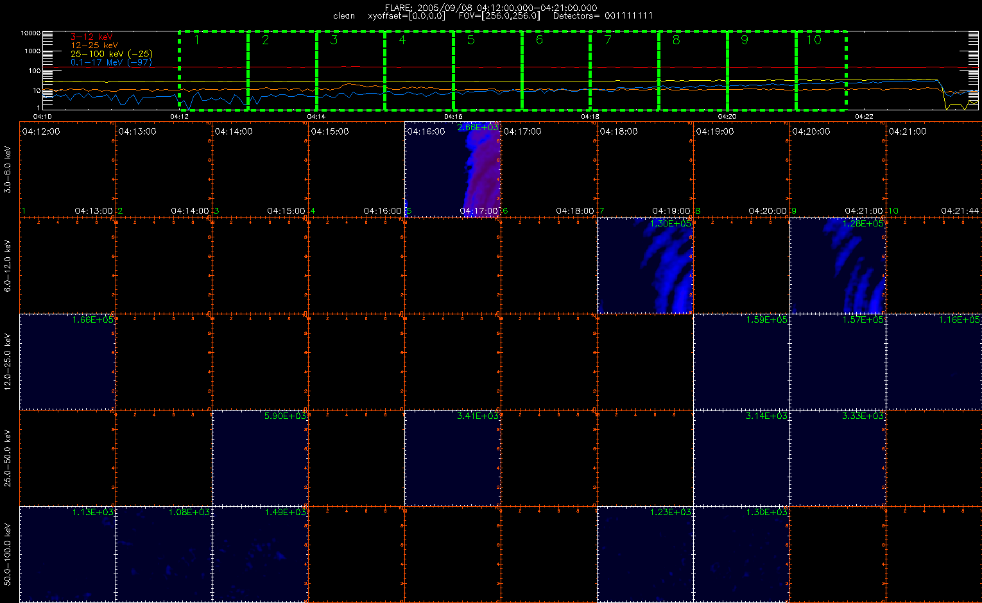Select large interval number 4 in light curve

402,40
